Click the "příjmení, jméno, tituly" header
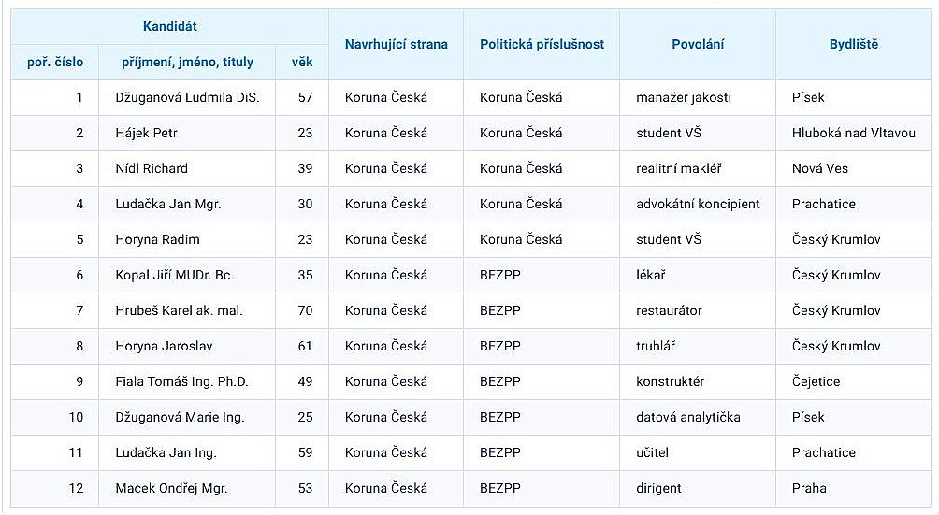The height and width of the screenshot is (515, 939). pyautogui.click(x=187, y=63)
